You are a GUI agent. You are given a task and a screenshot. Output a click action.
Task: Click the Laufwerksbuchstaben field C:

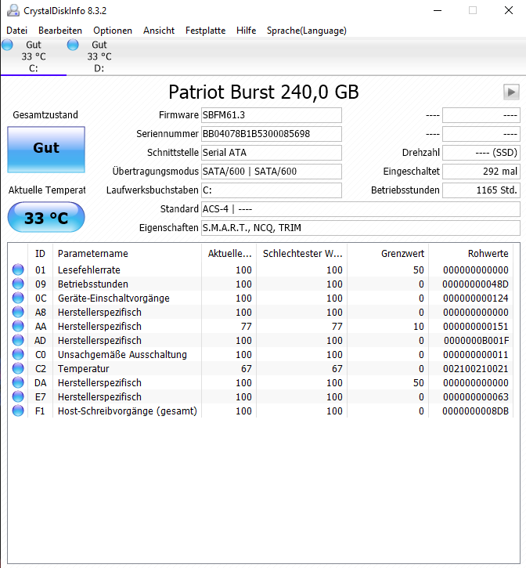(272, 190)
